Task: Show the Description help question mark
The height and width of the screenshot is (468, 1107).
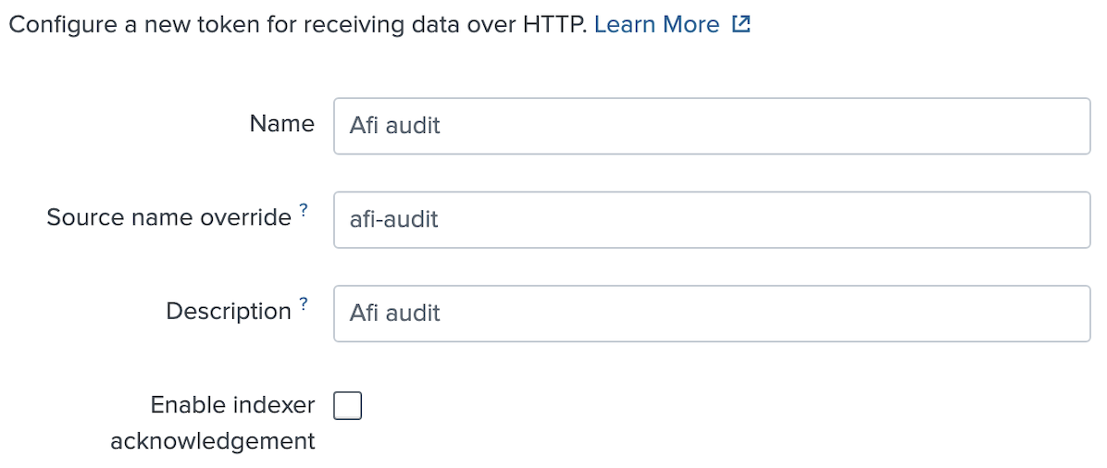Action: 303,303
